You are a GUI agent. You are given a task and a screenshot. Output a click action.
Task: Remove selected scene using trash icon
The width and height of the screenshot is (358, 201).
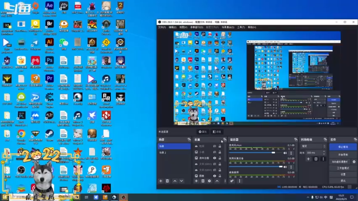(167, 181)
